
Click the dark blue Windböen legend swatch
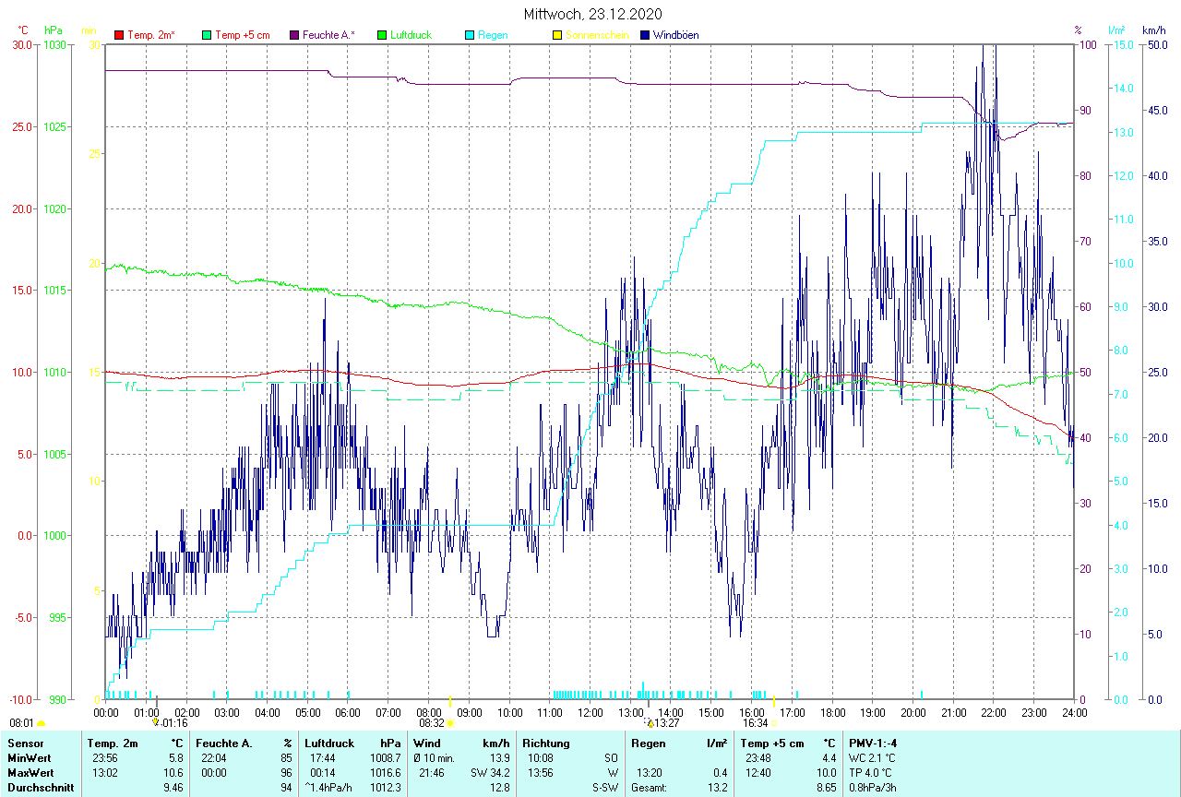tap(645, 35)
